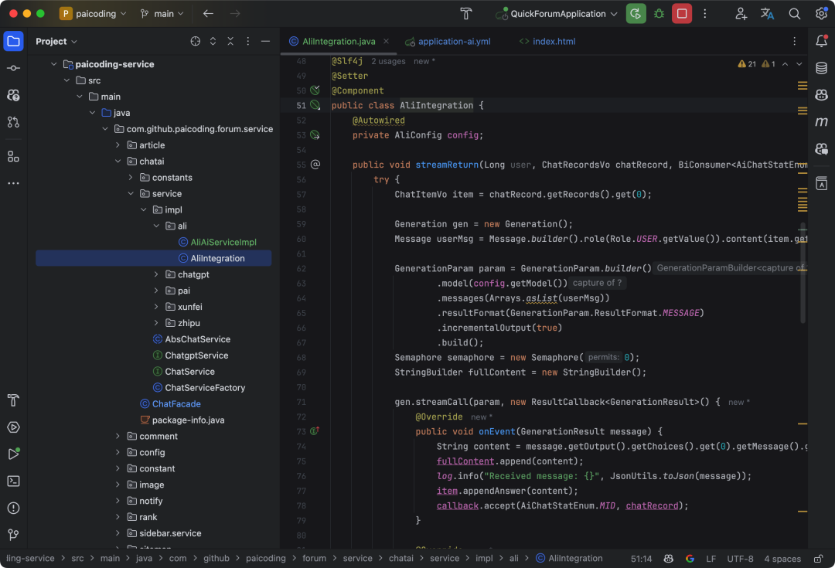This screenshot has width=835, height=568.
Task: Toggle the Project tool window button
Action: coord(13,41)
